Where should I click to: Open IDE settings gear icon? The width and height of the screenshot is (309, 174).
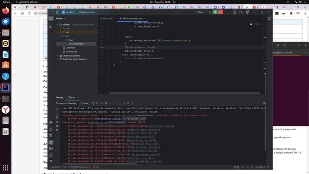click(248, 12)
